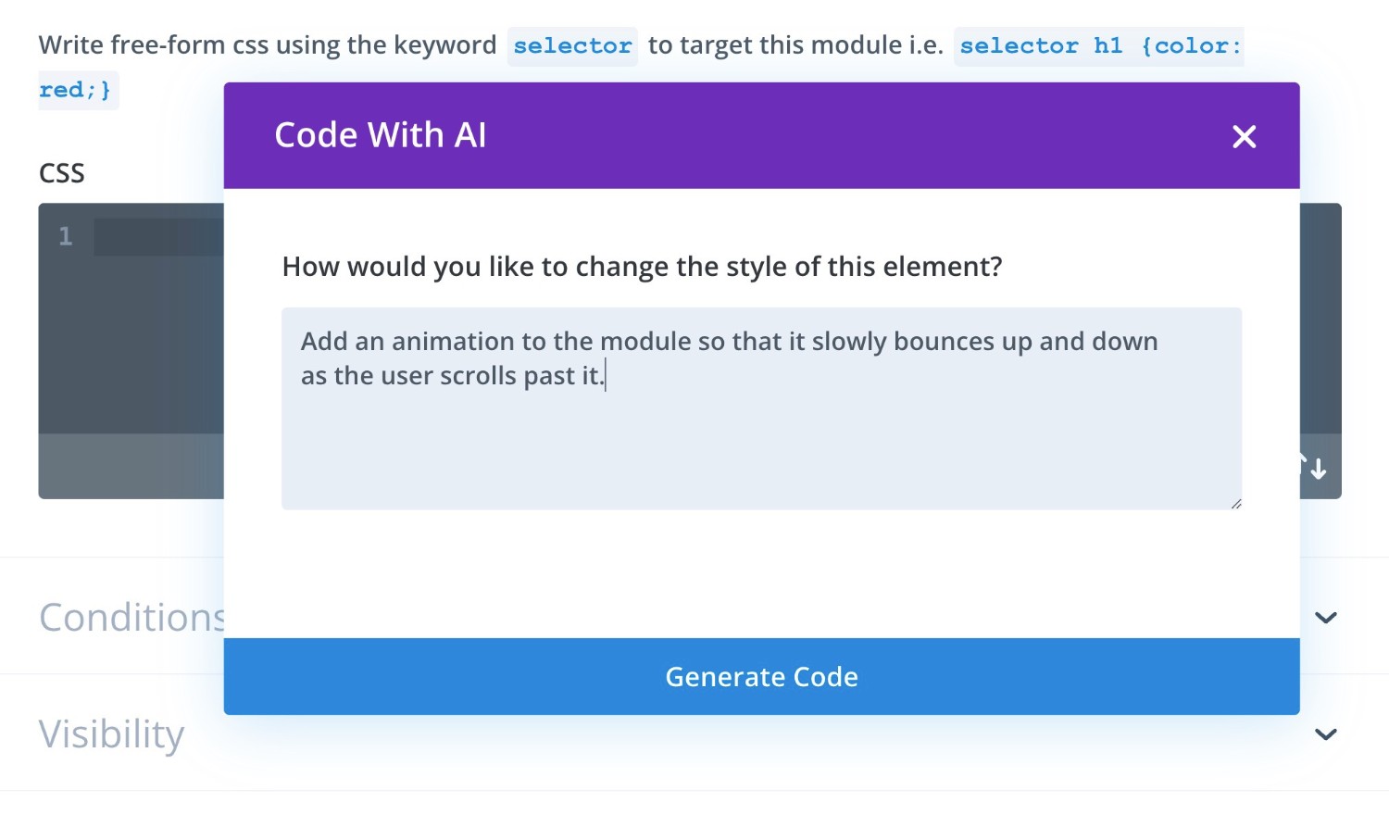Click the 'Code With AI' dialog title
Image resolution: width=1389 pixels, height=815 pixels.
(x=380, y=135)
